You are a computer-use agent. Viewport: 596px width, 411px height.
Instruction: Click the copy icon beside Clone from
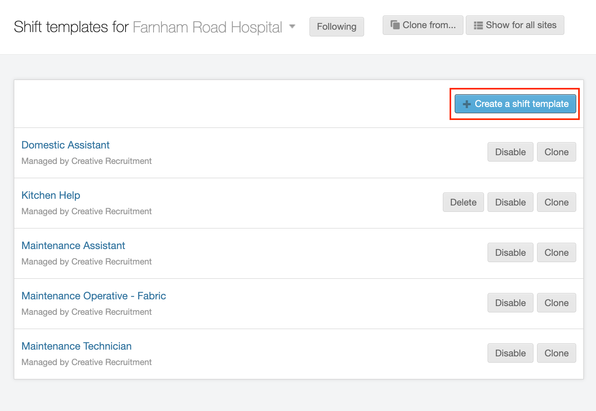(395, 25)
